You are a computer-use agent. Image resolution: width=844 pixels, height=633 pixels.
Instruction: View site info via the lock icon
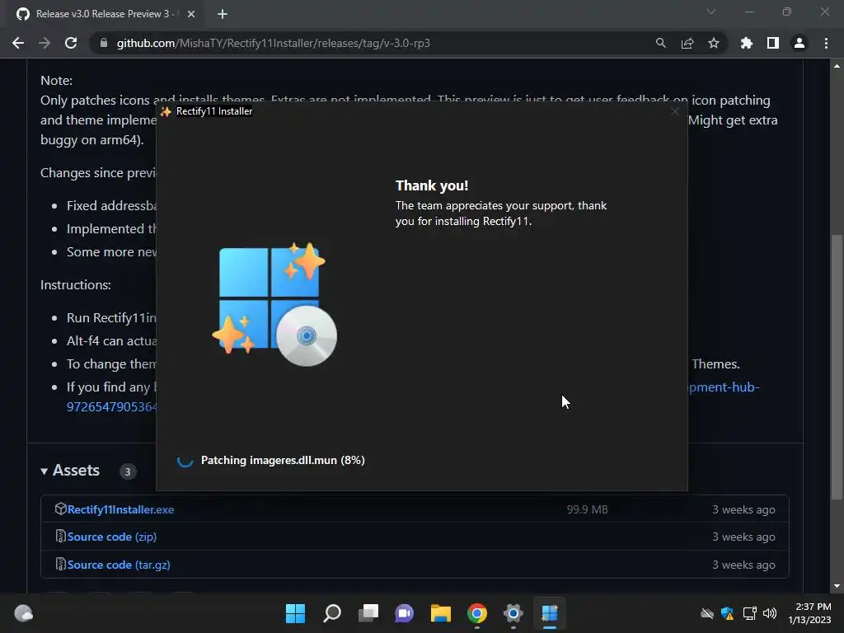pyautogui.click(x=104, y=43)
